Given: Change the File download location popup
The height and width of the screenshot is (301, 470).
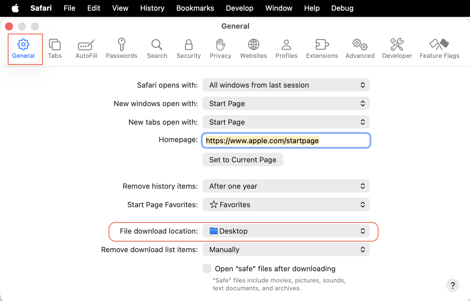Looking at the screenshot, I should (286, 231).
